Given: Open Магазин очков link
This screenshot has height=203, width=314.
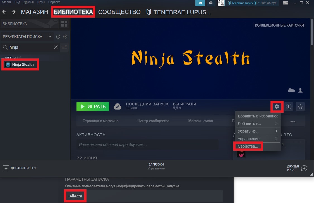Looking at the screenshot, I should [x=200, y=121].
